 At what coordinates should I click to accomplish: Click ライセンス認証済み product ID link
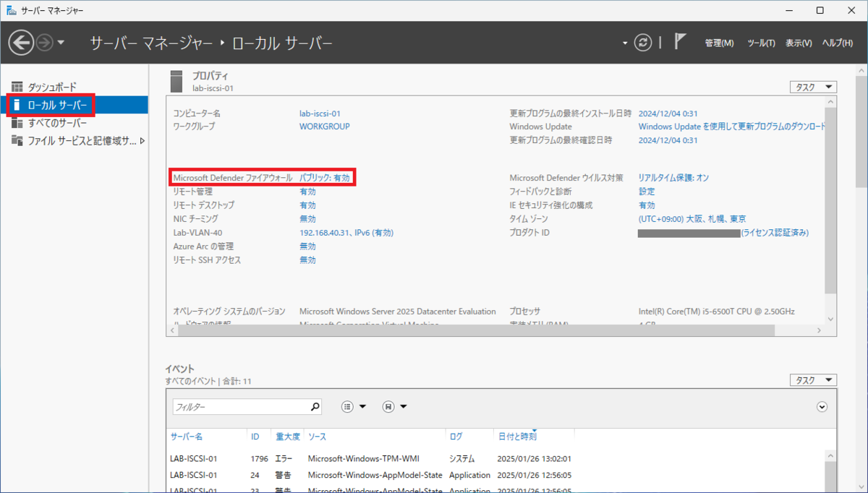pyautogui.click(x=775, y=233)
